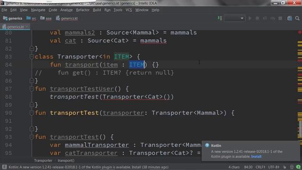302x170 pixels.
Task: Open the View menu
Action: click(x=24, y=10)
